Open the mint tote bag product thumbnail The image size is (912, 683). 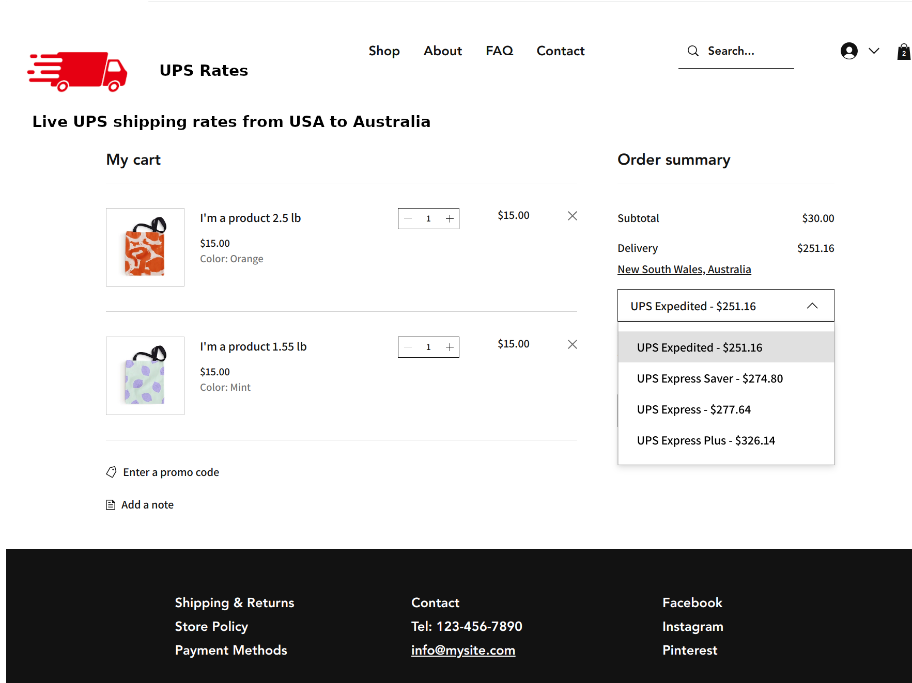(145, 376)
